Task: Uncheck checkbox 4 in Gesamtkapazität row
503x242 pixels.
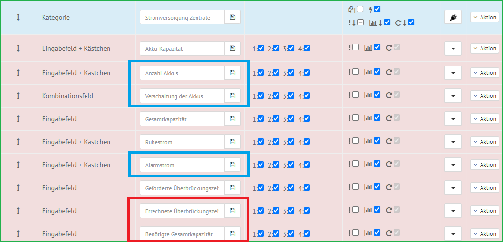Action: click(306, 118)
